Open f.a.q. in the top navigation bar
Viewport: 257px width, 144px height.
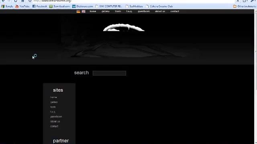pyautogui.click(x=129, y=12)
